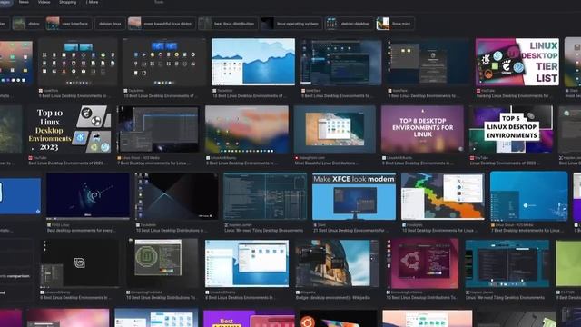
Task: Open '7 Best Desktop environments for Linux' under dark thumbnail
Action: point(154,163)
